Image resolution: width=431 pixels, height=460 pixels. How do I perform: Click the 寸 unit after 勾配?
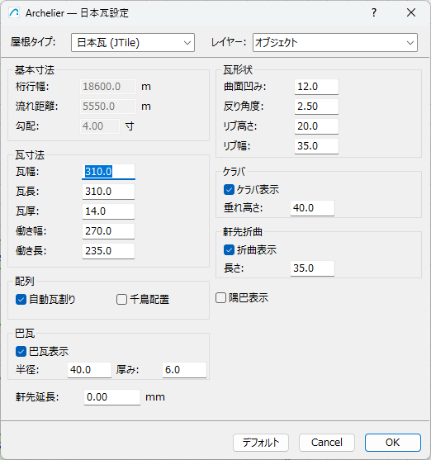(130, 126)
